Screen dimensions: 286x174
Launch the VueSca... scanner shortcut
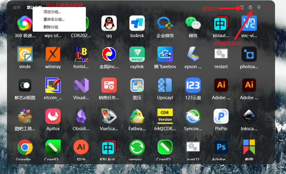coord(109,116)
